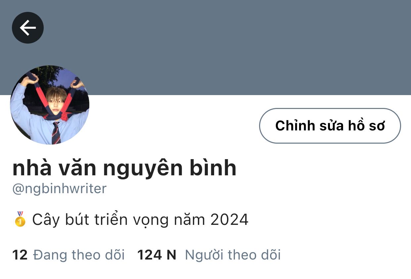Open Chỉnh sửa hồ sơ to edit profile

point(330,126)
